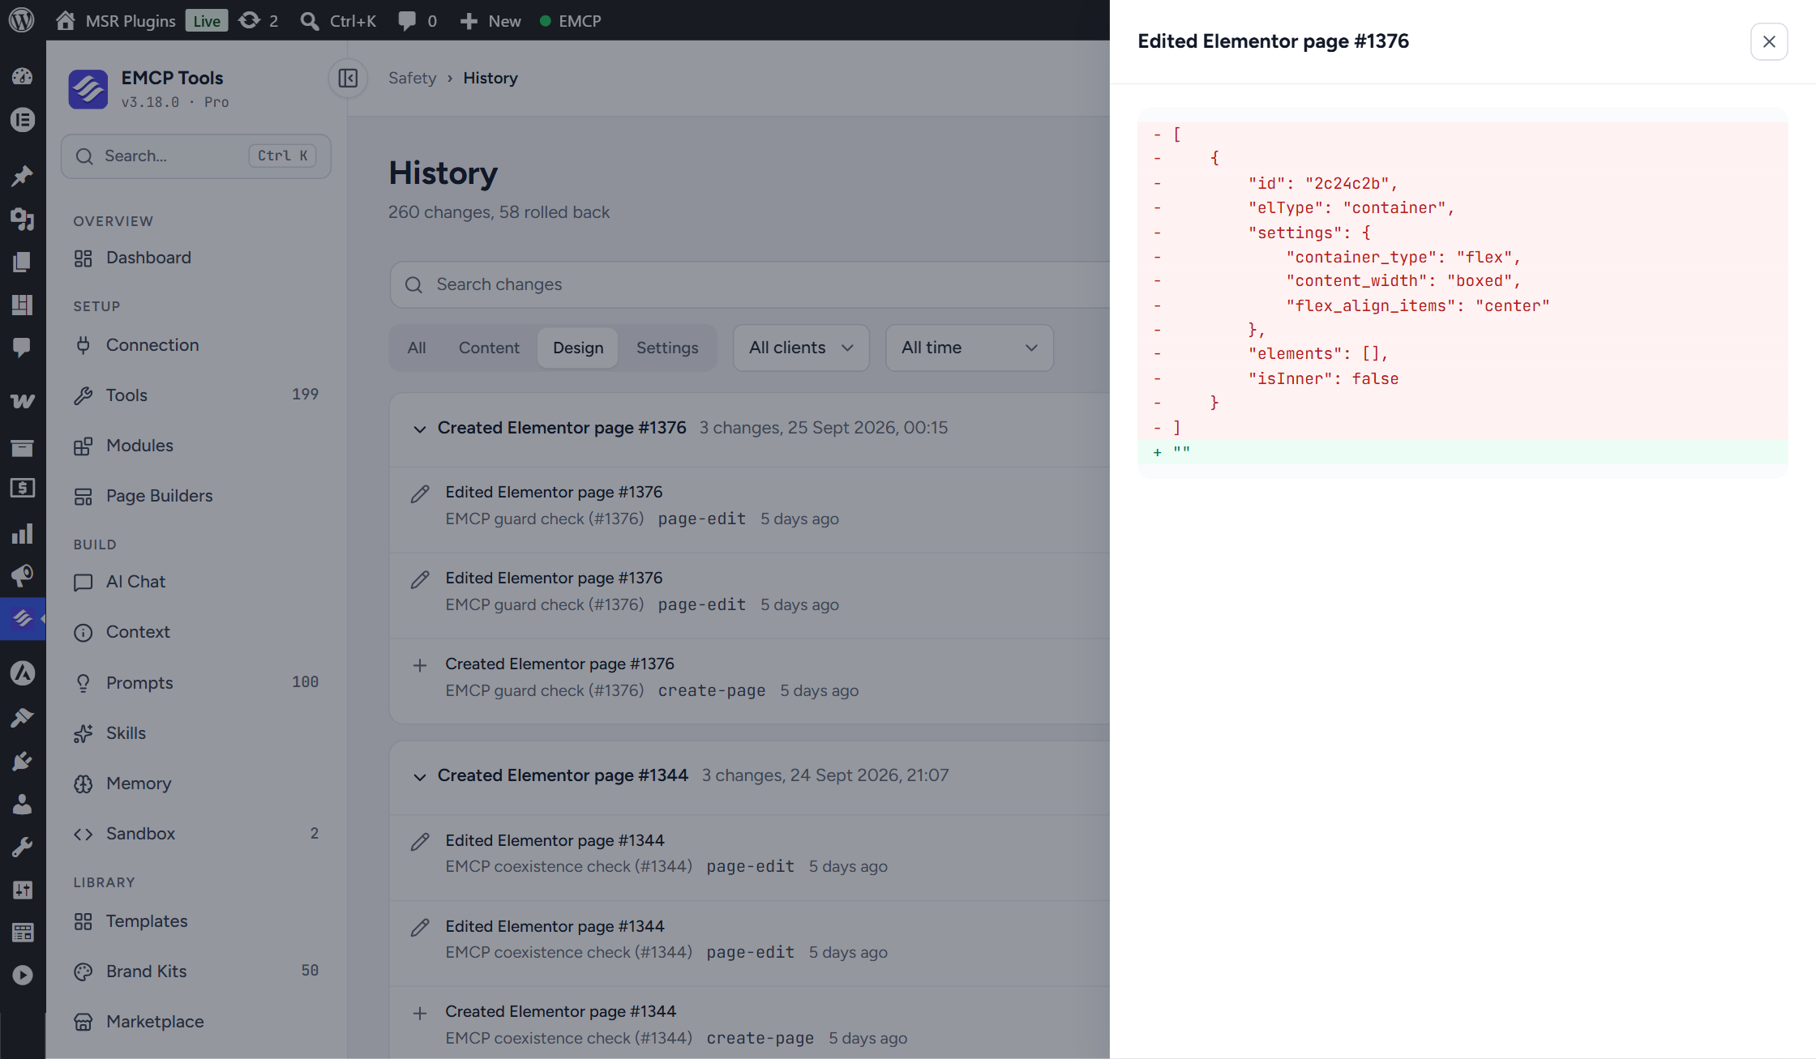This screenshot has height=1059, width=1816.
Task: Open the Pages icon in admin menu
Action: coord(22,262)
